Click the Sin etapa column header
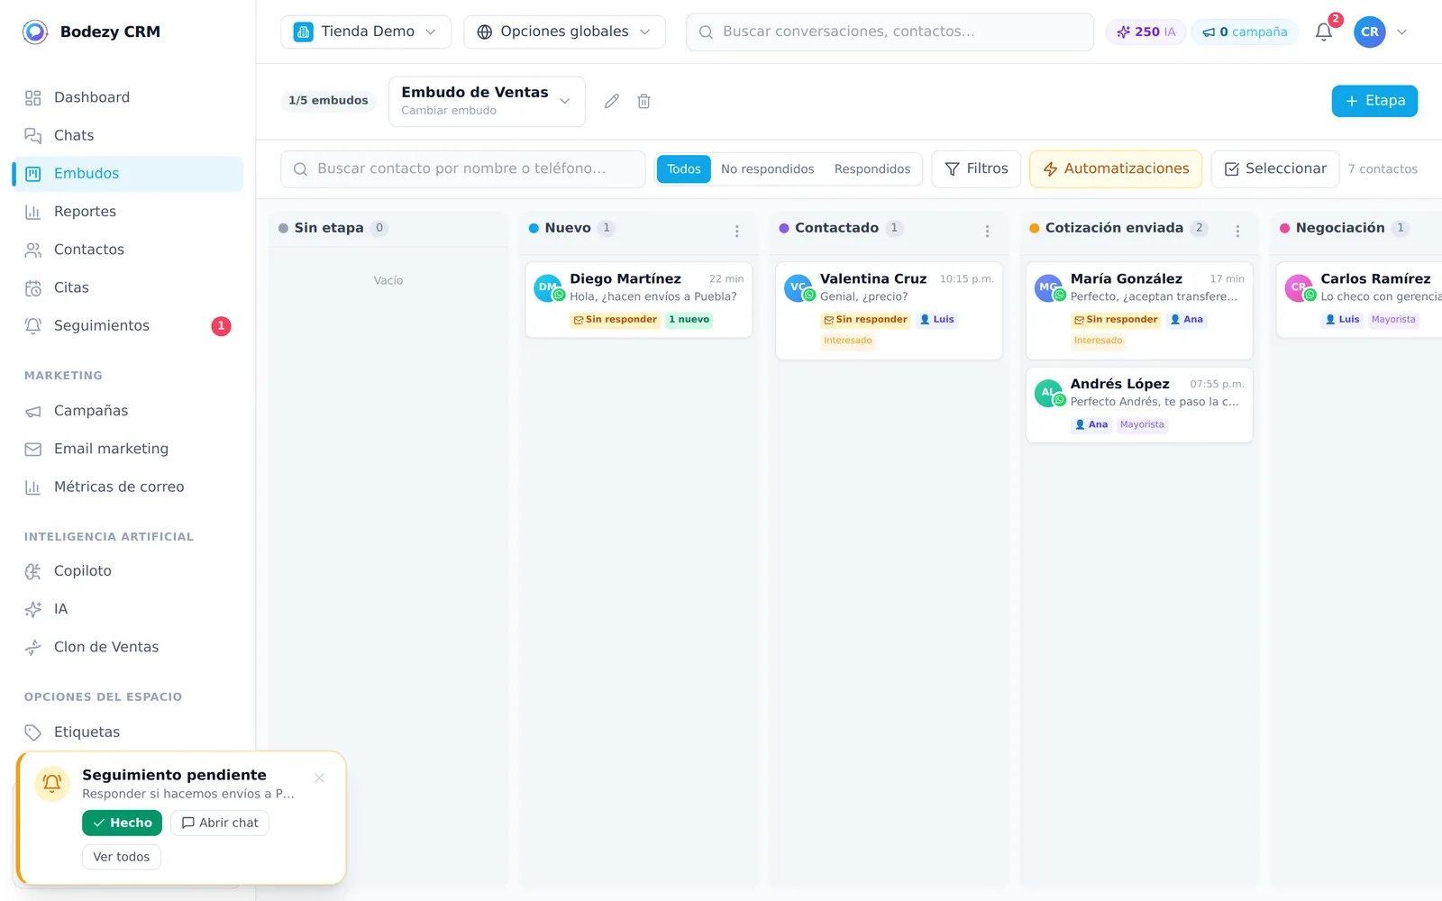The image size is (1442, 901). coord(388,229)
